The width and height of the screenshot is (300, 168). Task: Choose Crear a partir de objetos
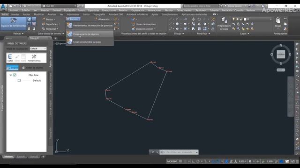coord(90,34)
